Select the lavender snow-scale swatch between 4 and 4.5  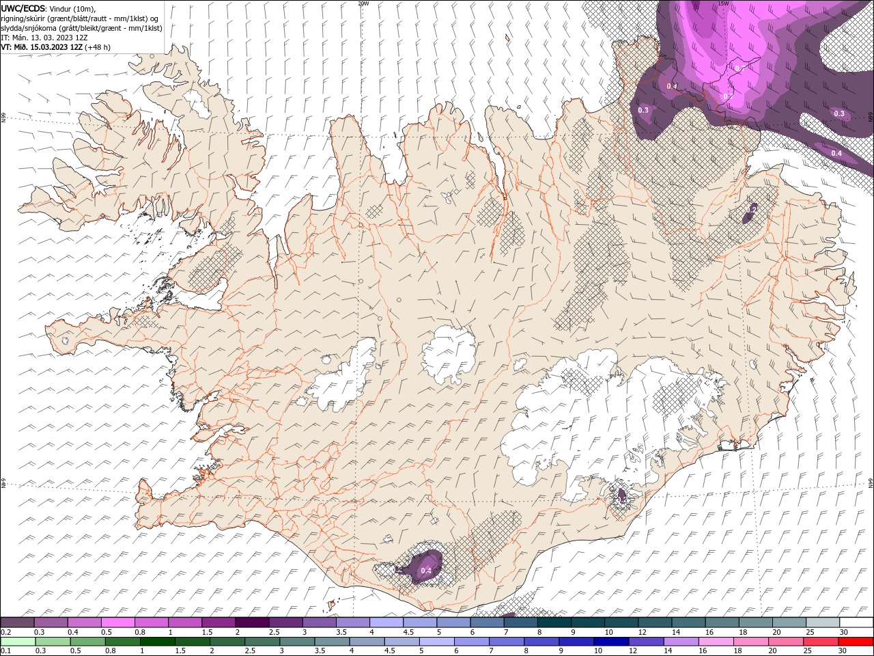387,623
